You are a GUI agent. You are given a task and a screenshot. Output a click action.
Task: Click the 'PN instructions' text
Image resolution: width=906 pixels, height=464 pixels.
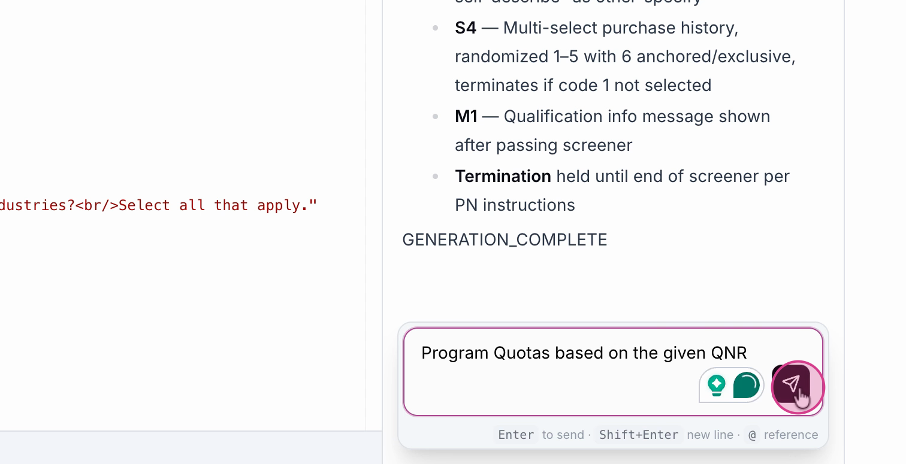point(515,205)
